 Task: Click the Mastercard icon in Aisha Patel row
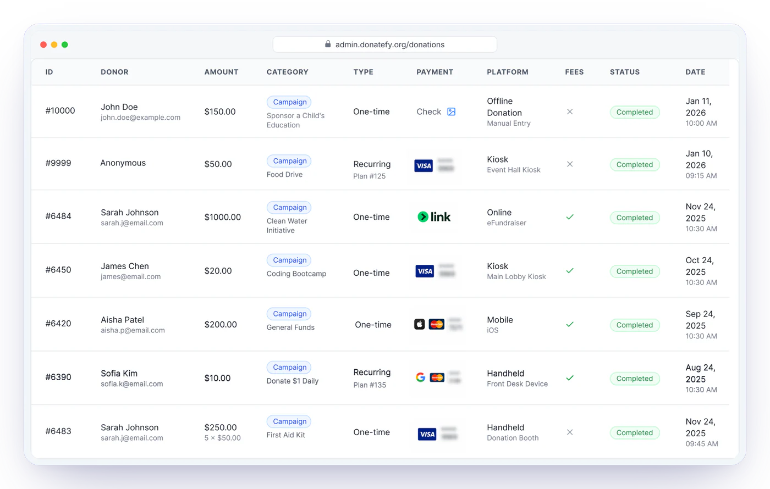pos(437,324)
